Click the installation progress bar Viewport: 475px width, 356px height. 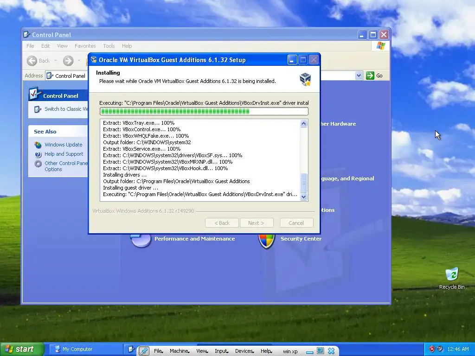[x=204, y=111]
